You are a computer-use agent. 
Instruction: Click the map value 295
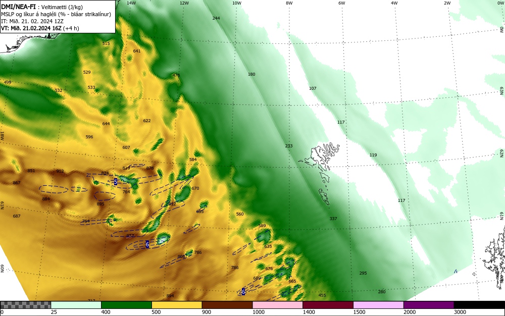[x=363, y=273]
